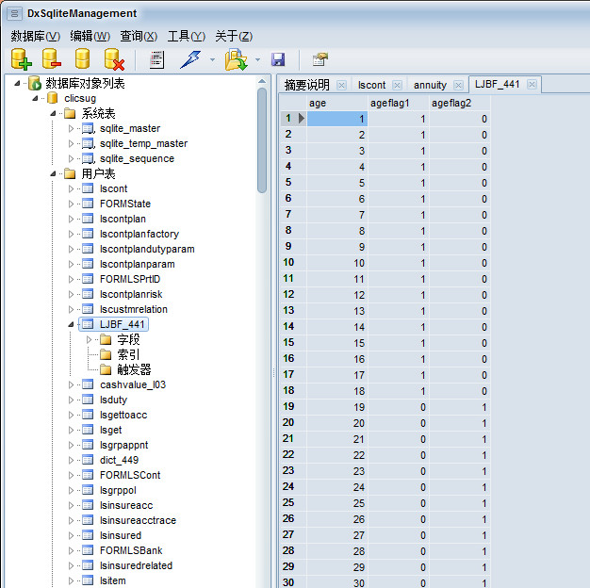Close the lscont tab

tap(397, 86)
